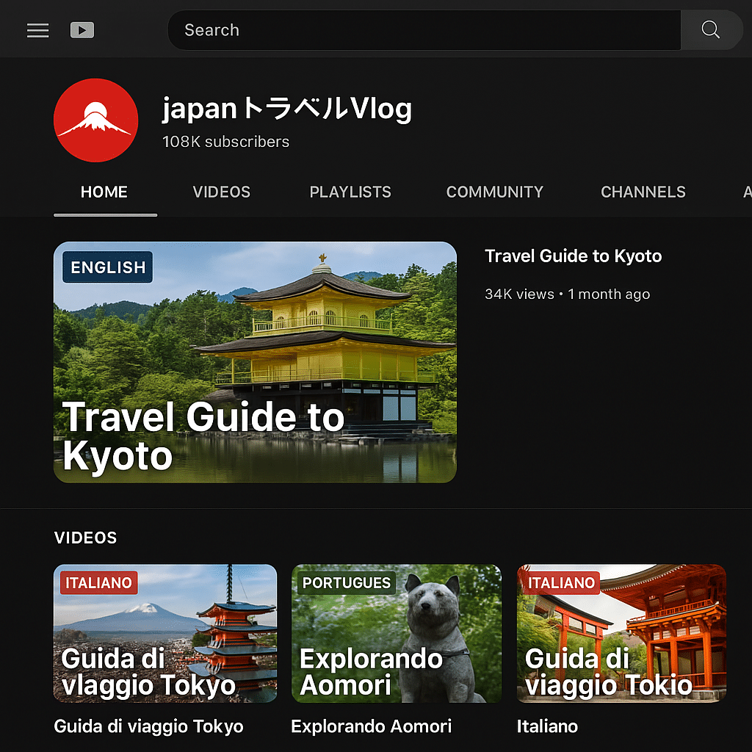Switch to the VIDEOS tab
This screenshot has height=752, width=752.
click(x=222, y=192)
